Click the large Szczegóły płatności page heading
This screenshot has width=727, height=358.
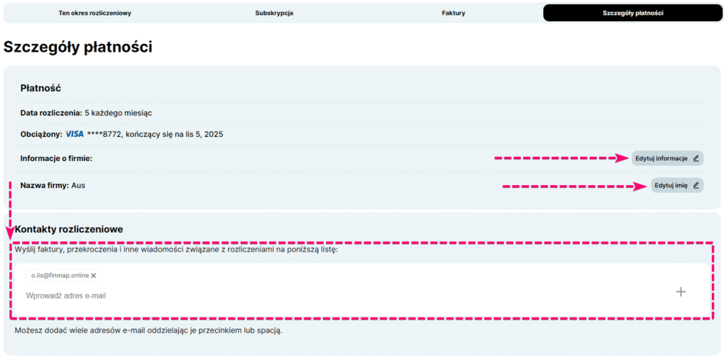tap(78, 47)
